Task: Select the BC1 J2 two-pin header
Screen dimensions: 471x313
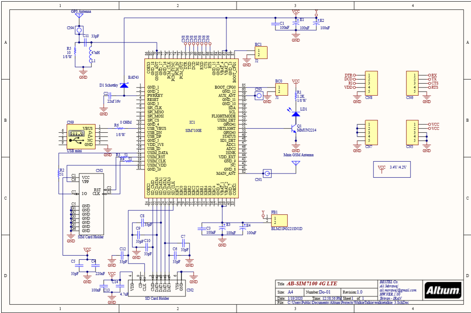Action: pyautogui.click(x=261, y=53)
